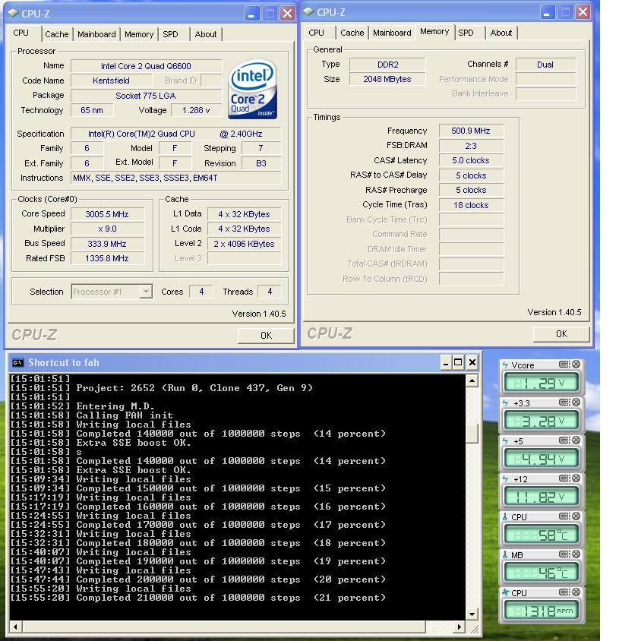Open the About tab in the right CPU-Z window
This screenshot has height=641, width=638.
501,33
